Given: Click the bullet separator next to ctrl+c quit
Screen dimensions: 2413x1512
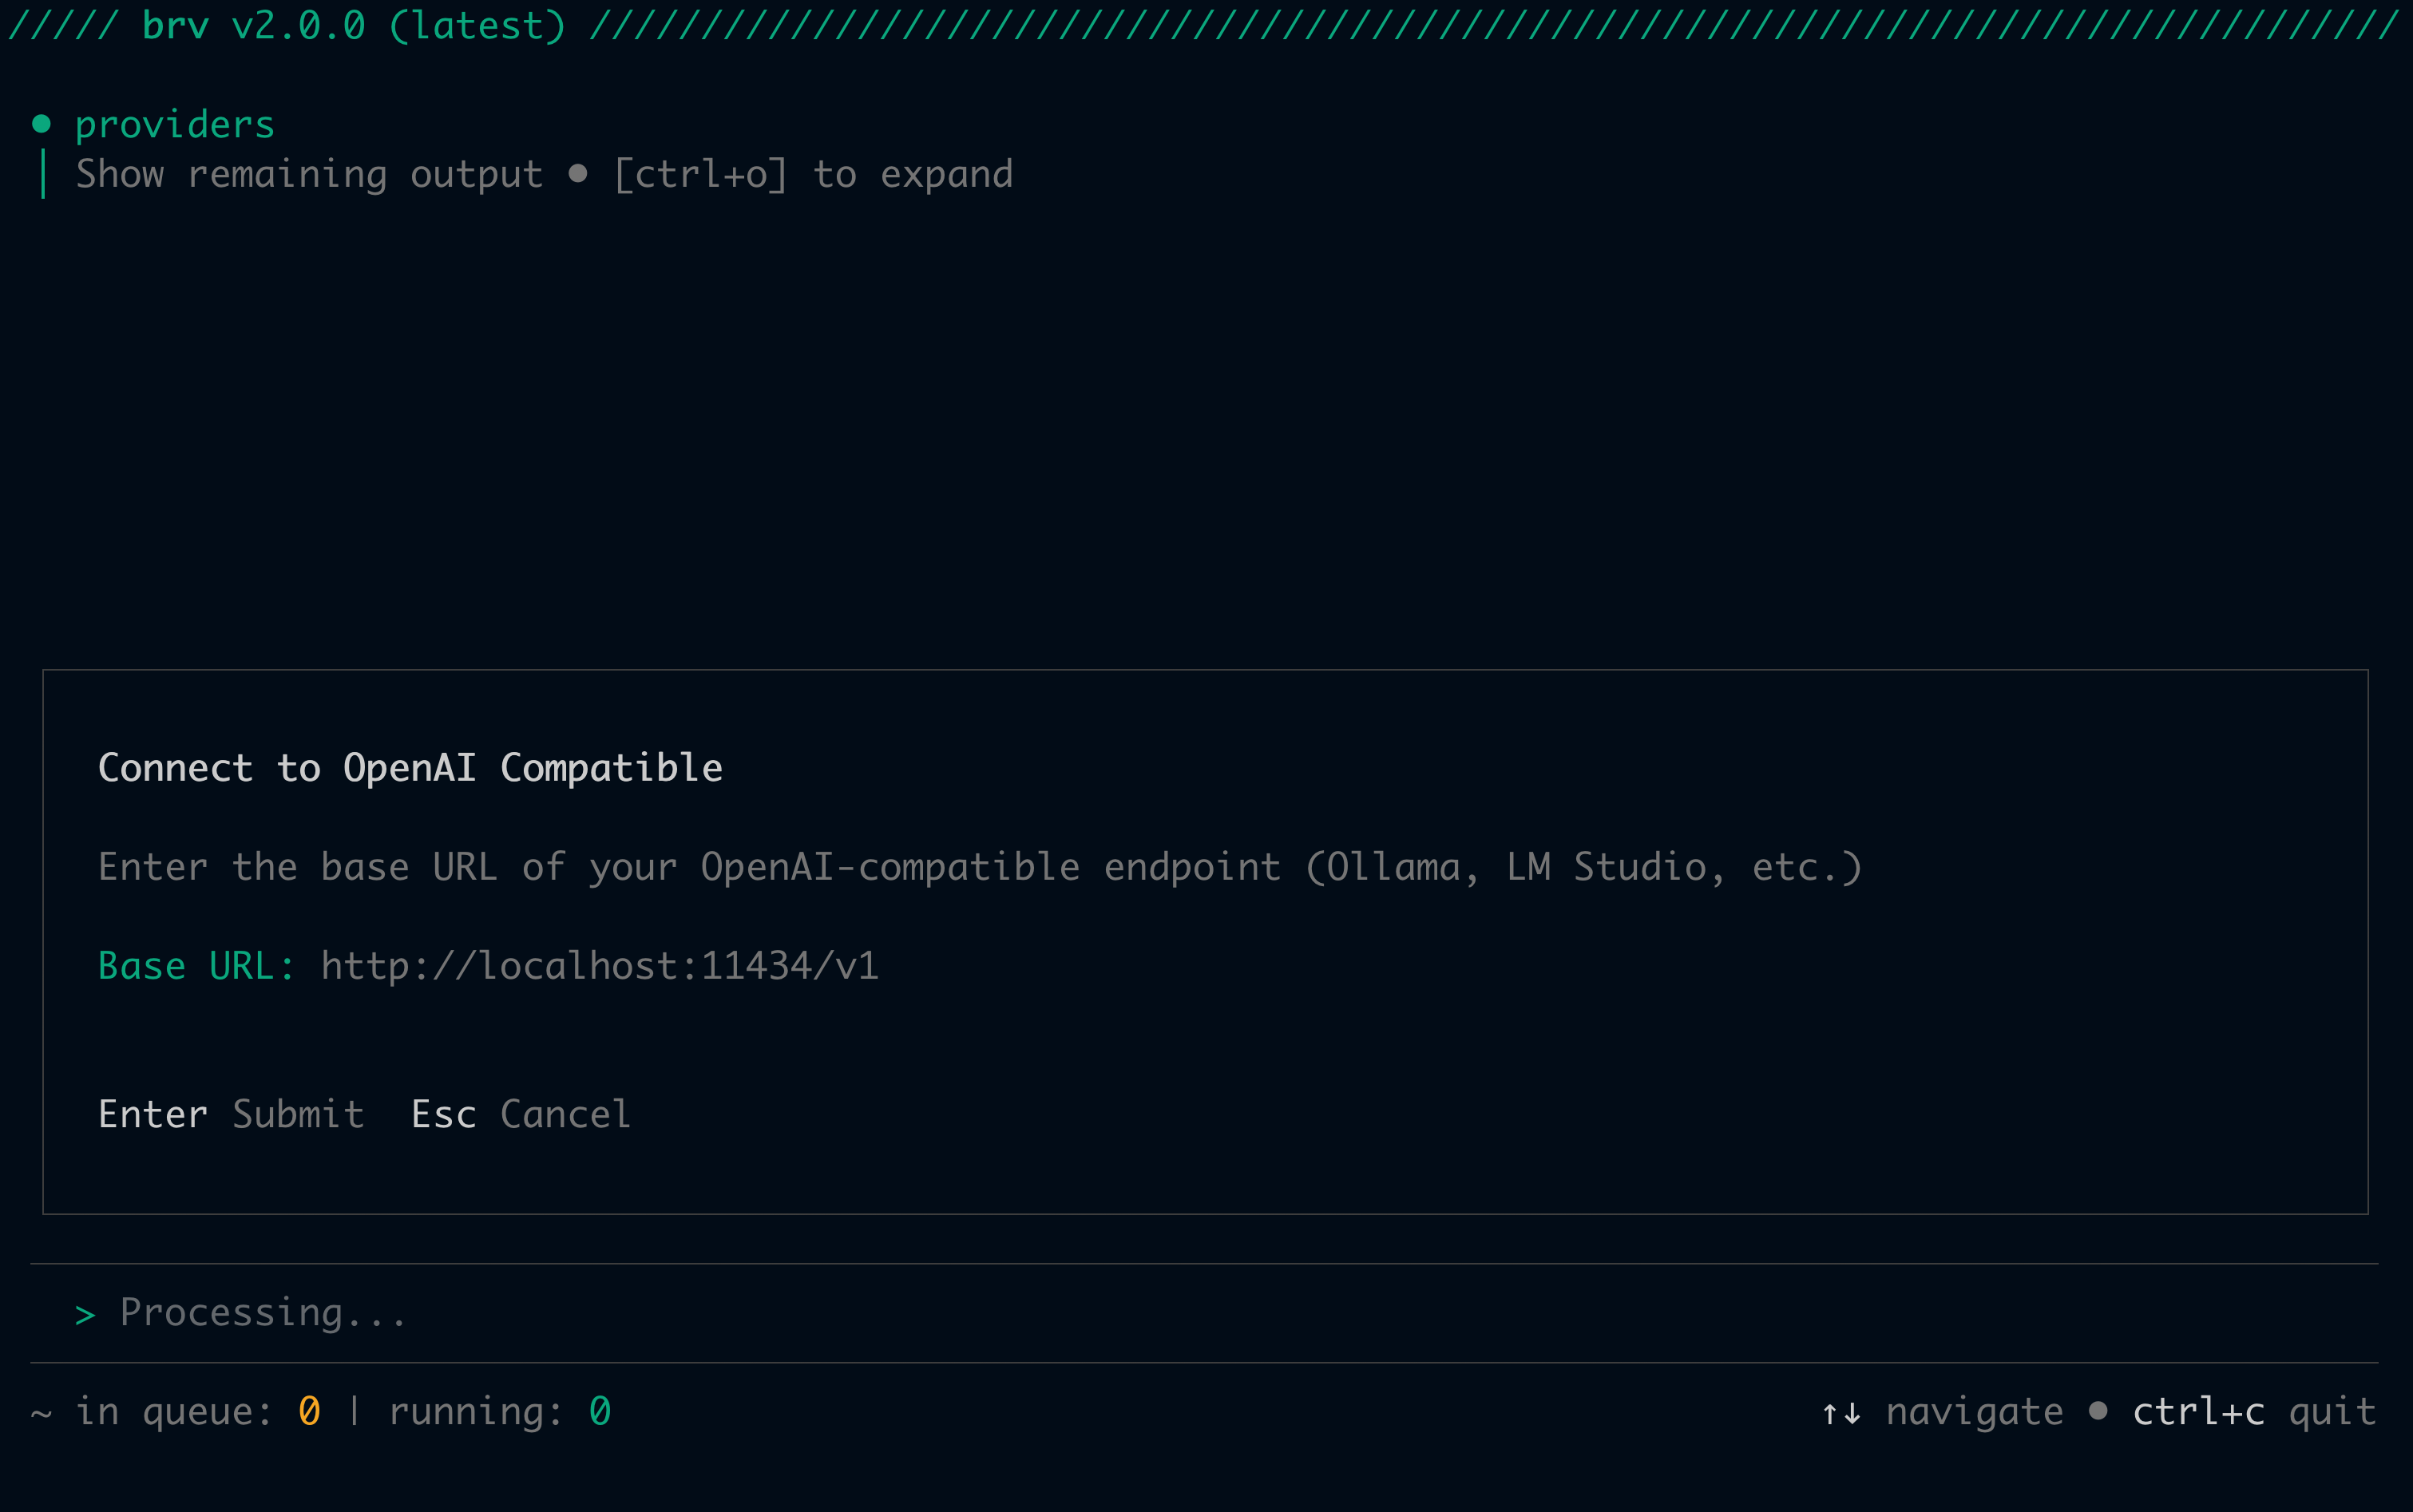Looking at the screenshot, I should [x=2097, y=1410].
